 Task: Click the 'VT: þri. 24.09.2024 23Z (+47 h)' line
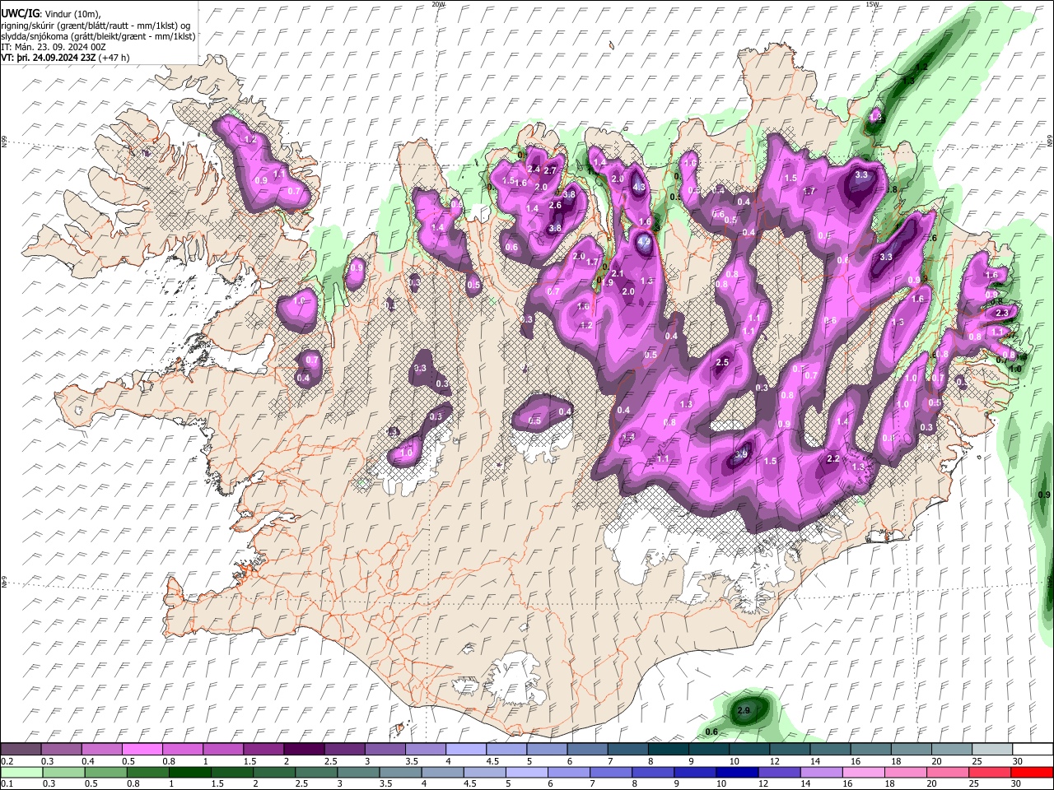click(65, 58)
